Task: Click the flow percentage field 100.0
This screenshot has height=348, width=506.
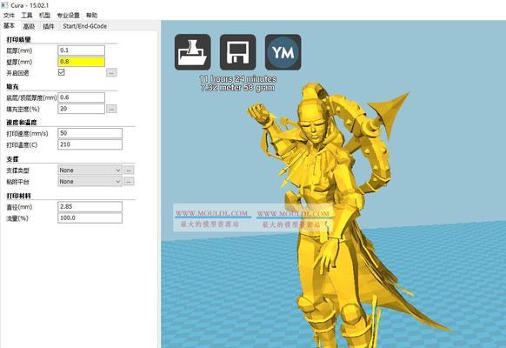Action: pyautogui.click(x=90, y=217)
